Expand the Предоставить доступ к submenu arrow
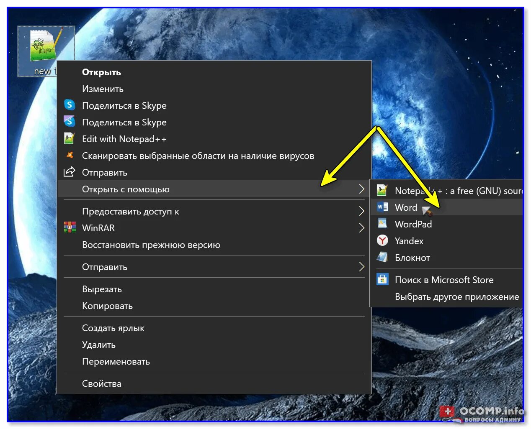Viewport: 531px width, 429px height. pyautogui.click(x=361, y=211)
